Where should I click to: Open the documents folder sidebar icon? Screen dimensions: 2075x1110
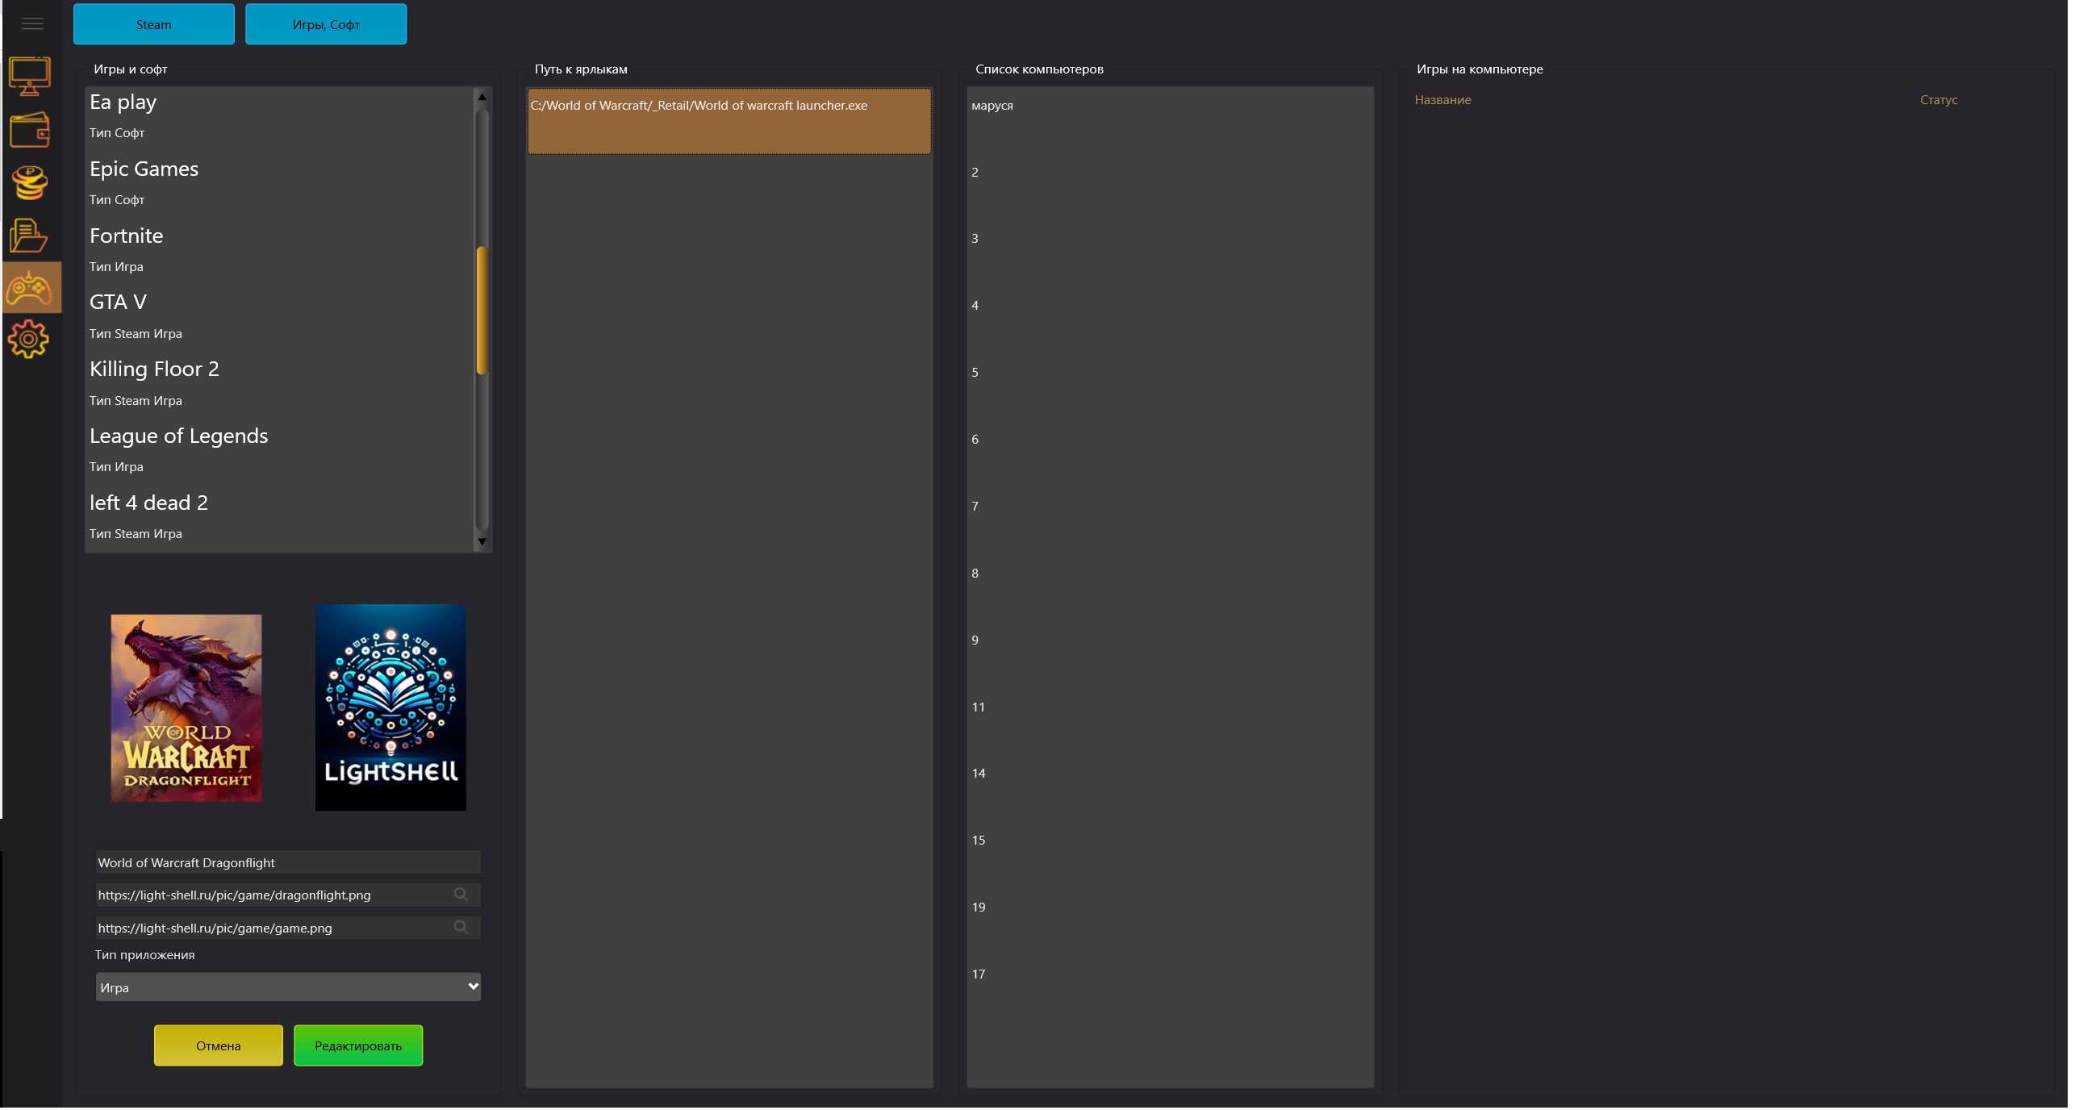click(x=29, y=236)
